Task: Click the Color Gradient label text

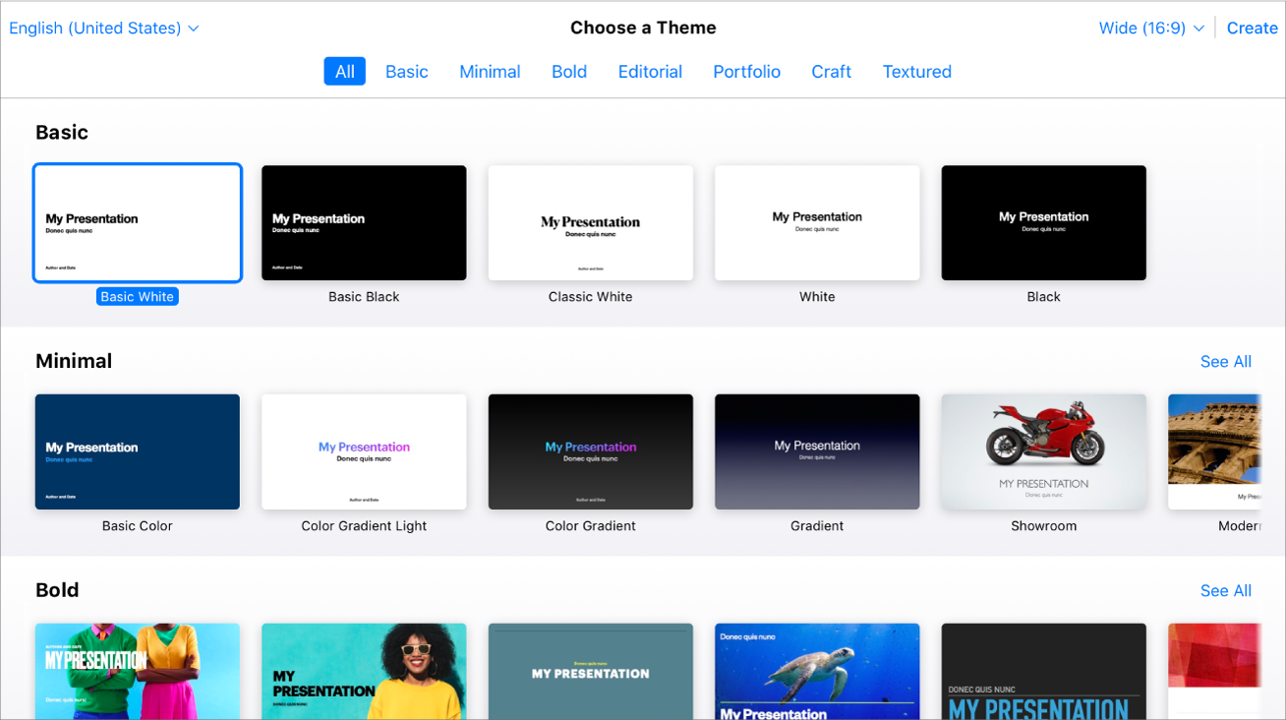Action: [x=591, y=526]
